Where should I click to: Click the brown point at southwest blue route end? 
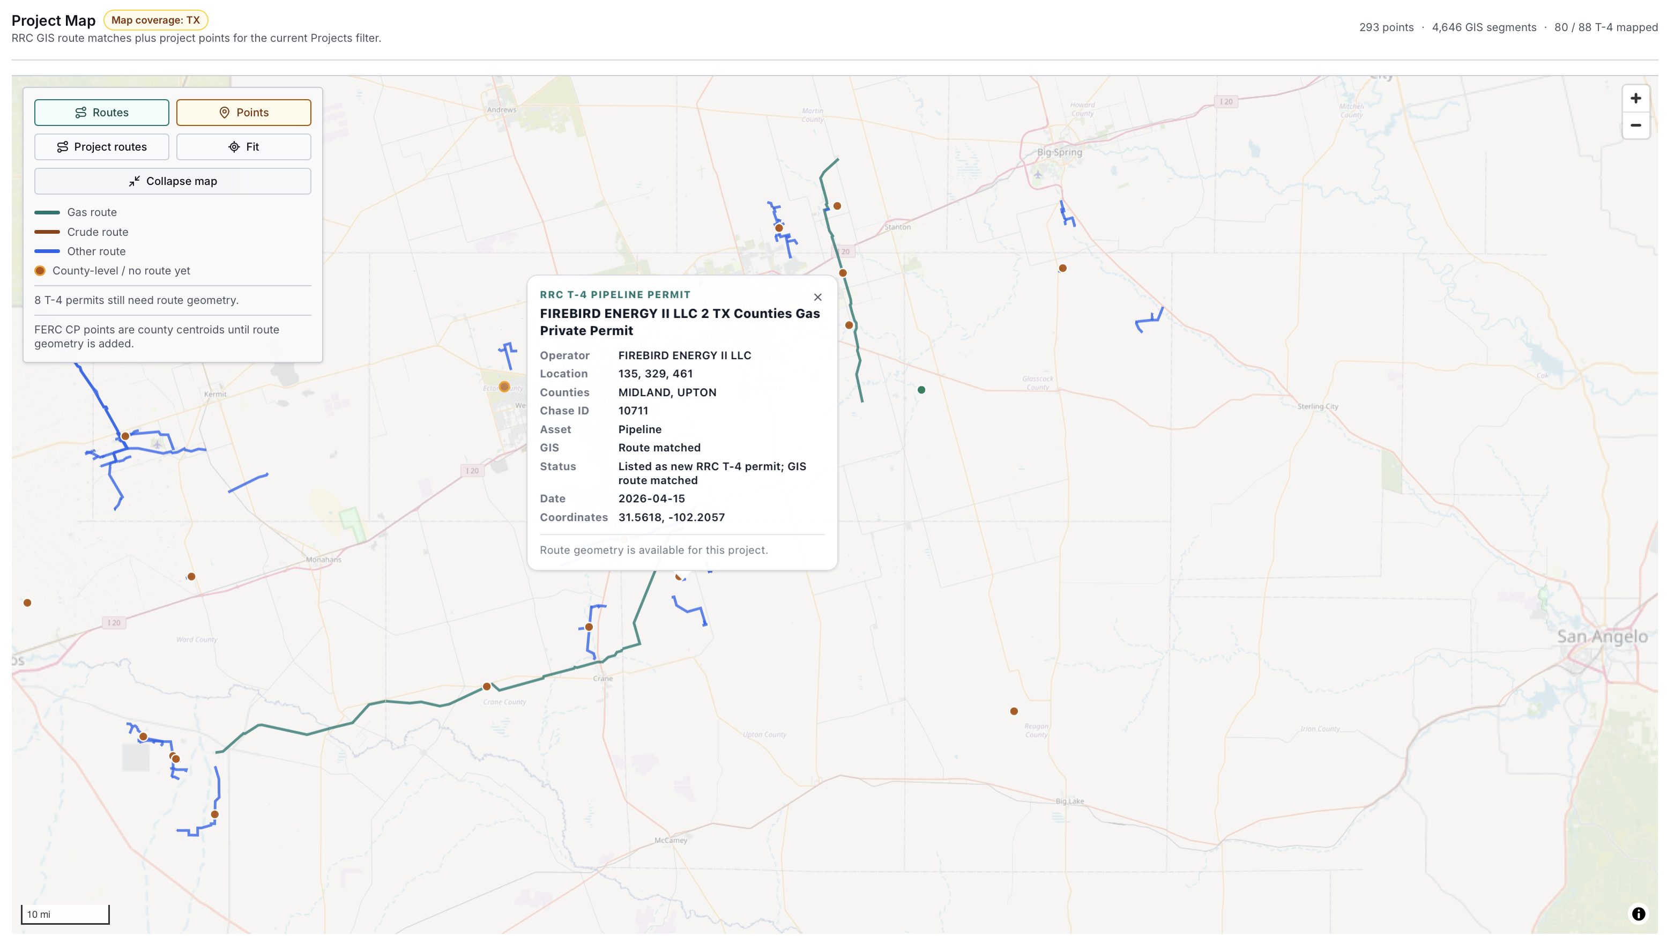pos(215,815)
